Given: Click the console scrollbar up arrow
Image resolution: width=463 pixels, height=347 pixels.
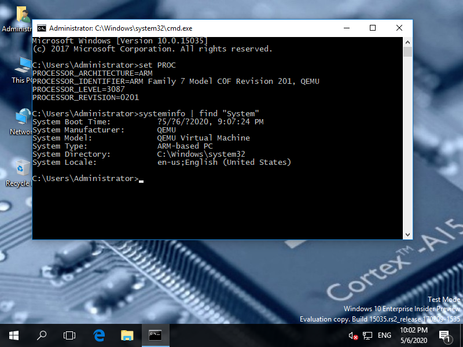Looking at the screenshot, I should 407,42.
